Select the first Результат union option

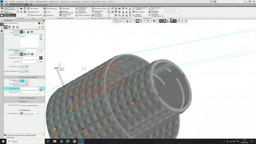coord(21,32)
